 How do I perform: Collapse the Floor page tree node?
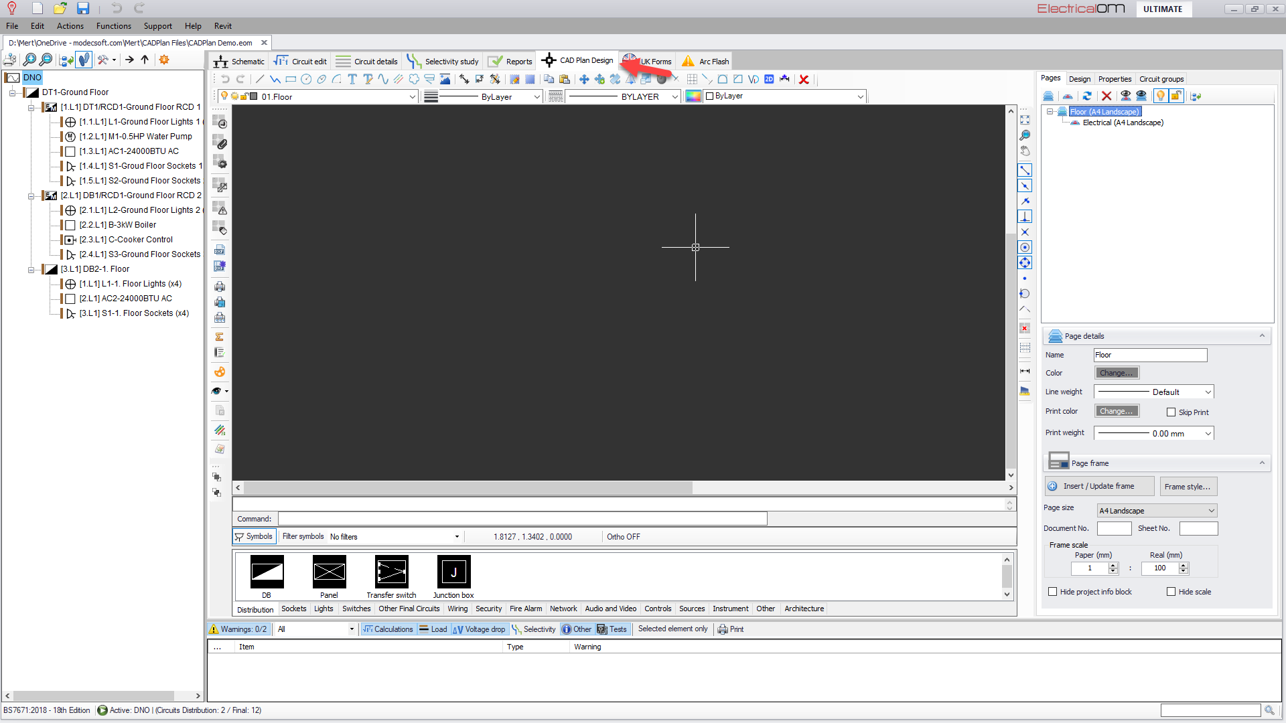point(1050,112)
